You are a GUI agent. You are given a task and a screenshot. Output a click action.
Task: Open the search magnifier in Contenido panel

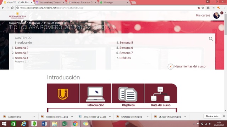[x=211, y=39]
